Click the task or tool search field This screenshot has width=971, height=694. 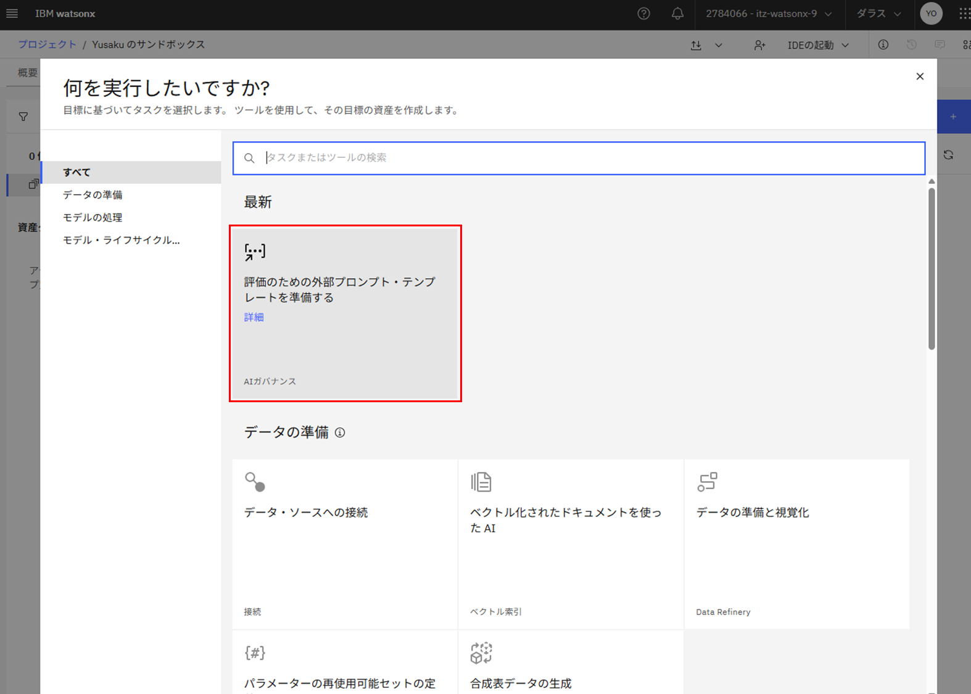[579, 158]
